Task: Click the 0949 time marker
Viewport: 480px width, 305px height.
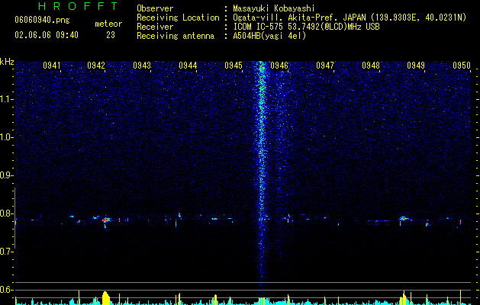Action: pos(416,66)
